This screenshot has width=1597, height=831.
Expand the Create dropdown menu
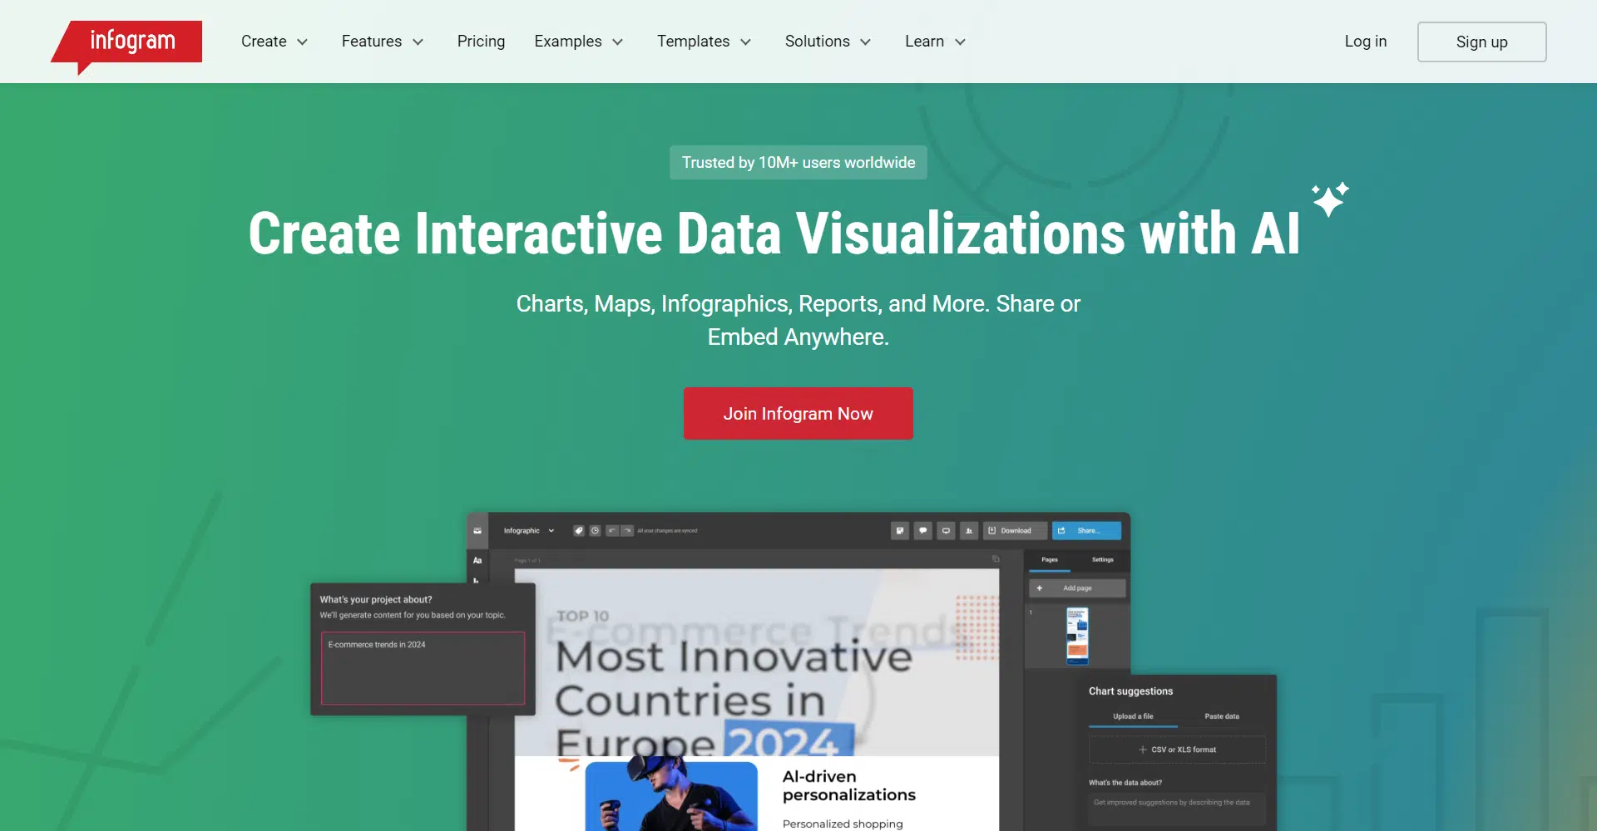point(274,42)
